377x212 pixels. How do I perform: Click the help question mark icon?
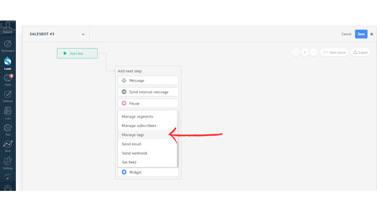8,177
